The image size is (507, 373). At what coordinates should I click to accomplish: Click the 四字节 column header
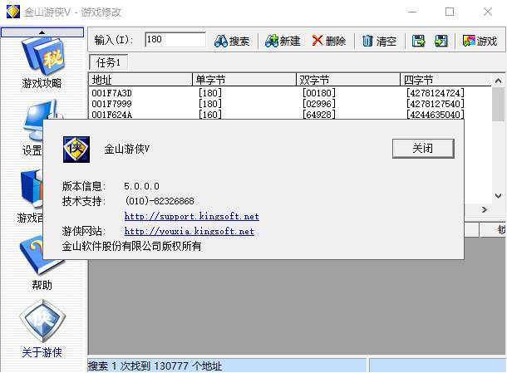tap(445, 80)
